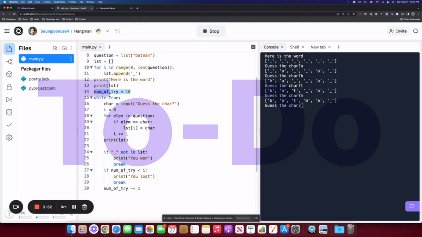422x237 pixels.
Task: Open the Settings gear sidebar icon
Action: point(9,138)
